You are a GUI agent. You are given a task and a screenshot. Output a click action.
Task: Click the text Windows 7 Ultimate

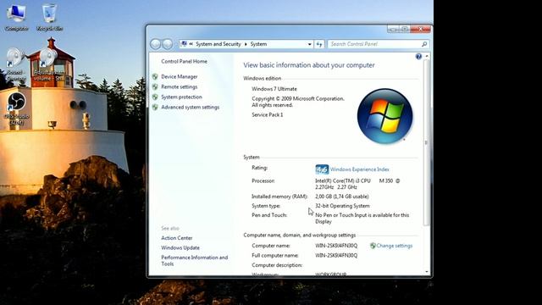[274, 89]
